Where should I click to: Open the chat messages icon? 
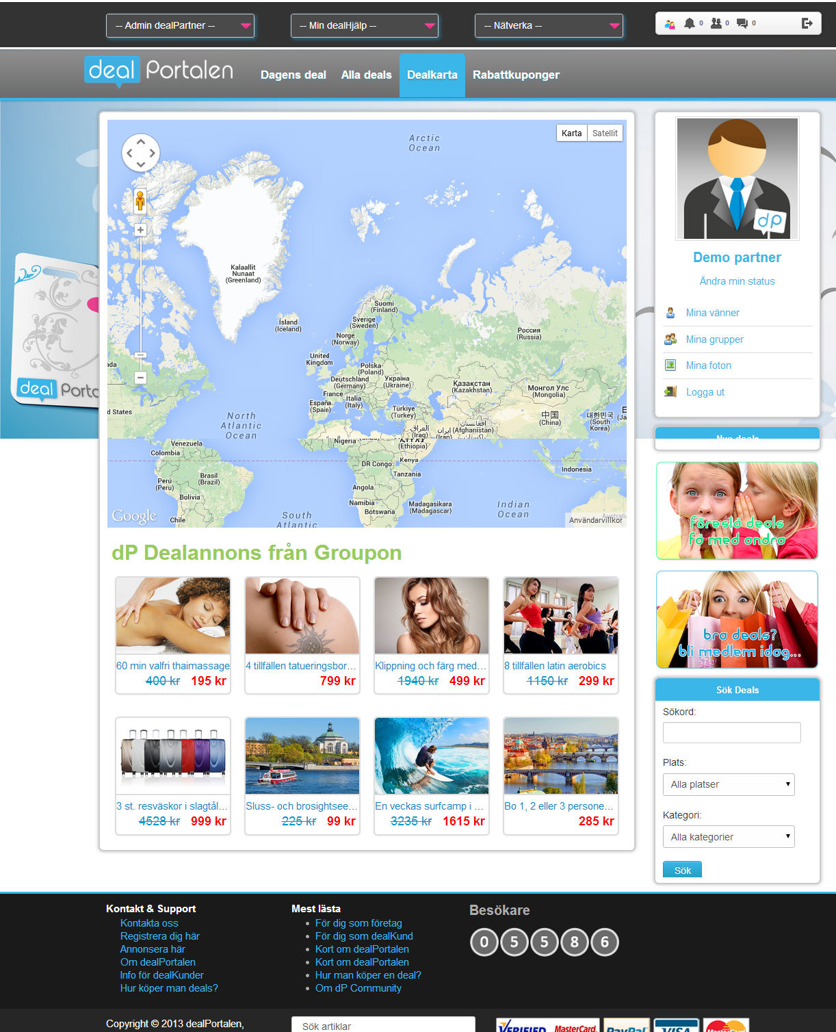[742, 23]
